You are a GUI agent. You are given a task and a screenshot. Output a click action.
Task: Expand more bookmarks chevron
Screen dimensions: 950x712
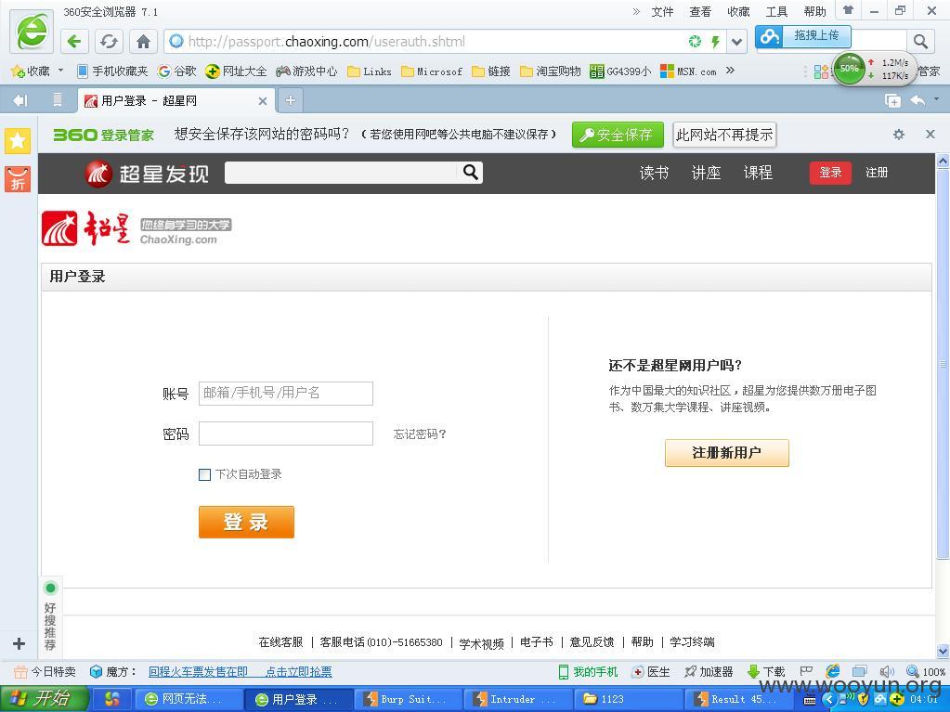(x=730, y=71)
